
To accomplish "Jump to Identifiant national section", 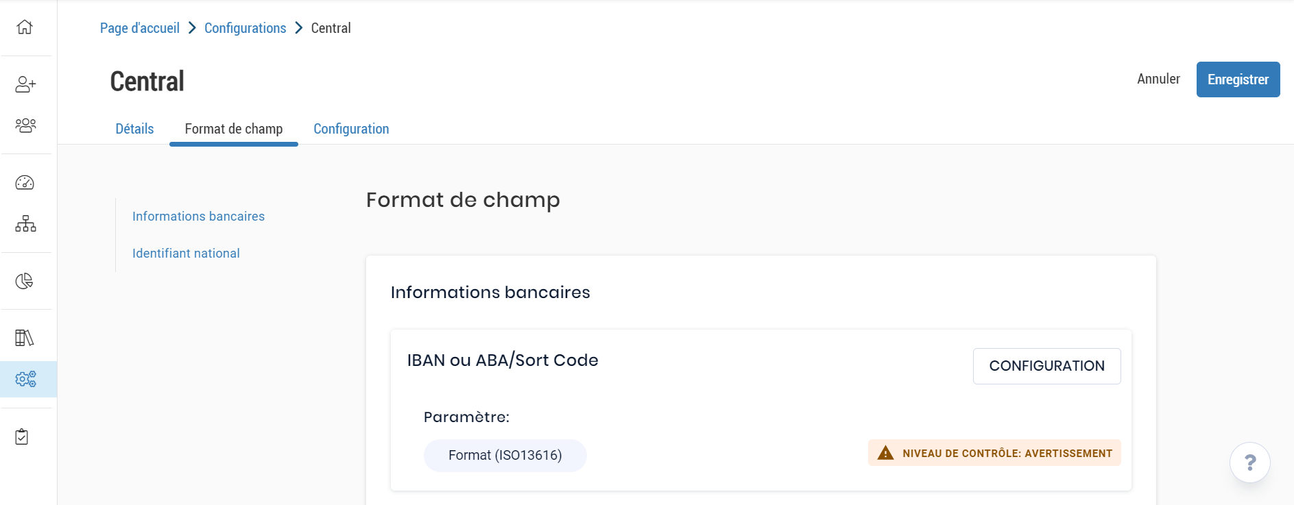I will pyautogui.click(x=186, y=254).
